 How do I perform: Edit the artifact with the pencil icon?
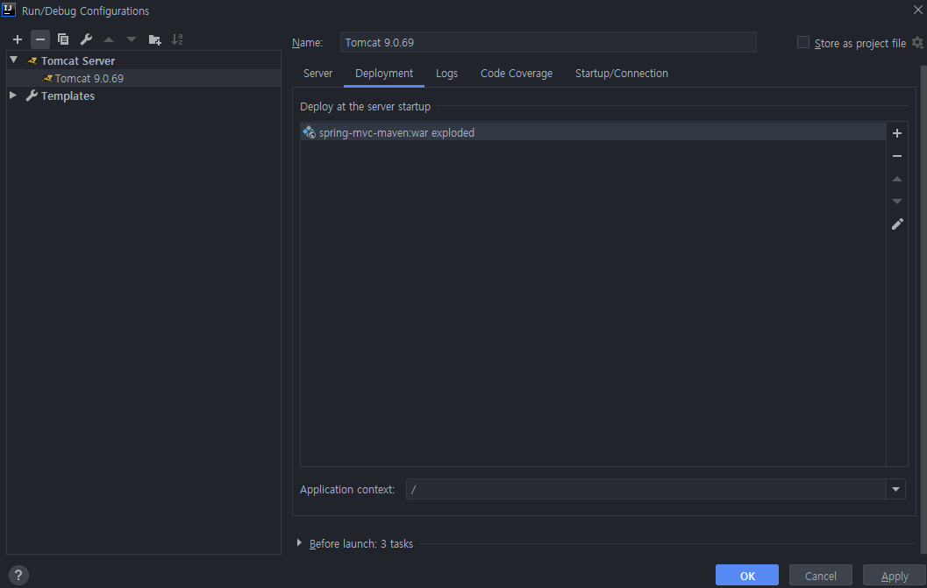click(x=897, y=224)
